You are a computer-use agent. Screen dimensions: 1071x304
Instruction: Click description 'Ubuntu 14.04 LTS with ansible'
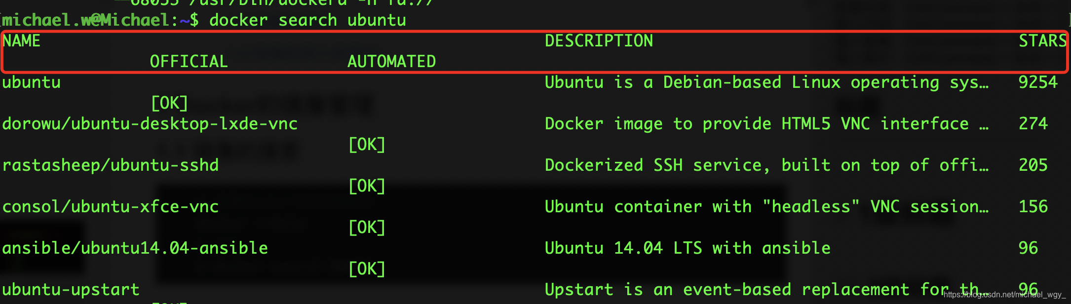(x=688, y=248)
